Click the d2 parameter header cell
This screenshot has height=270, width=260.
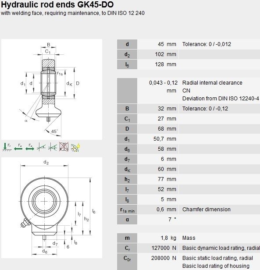point(127,54)
